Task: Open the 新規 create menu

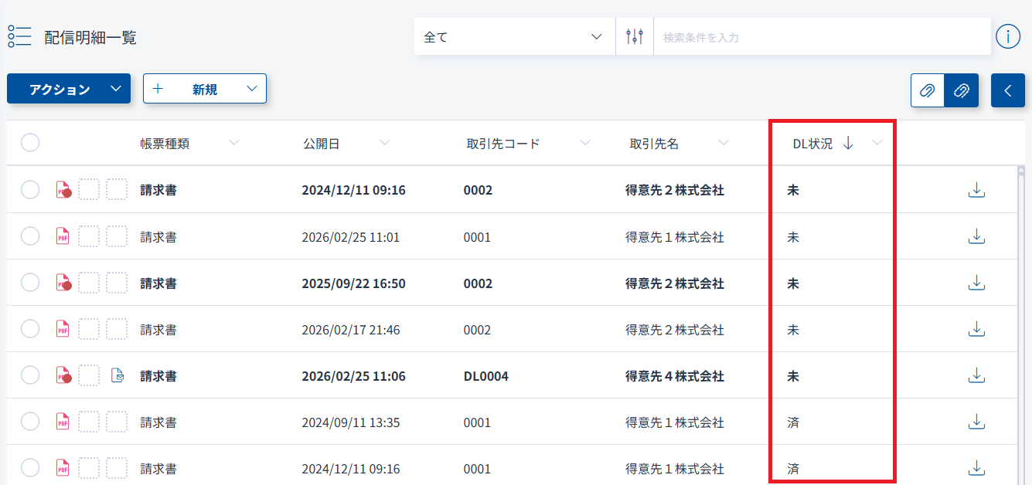Action: 204,89
